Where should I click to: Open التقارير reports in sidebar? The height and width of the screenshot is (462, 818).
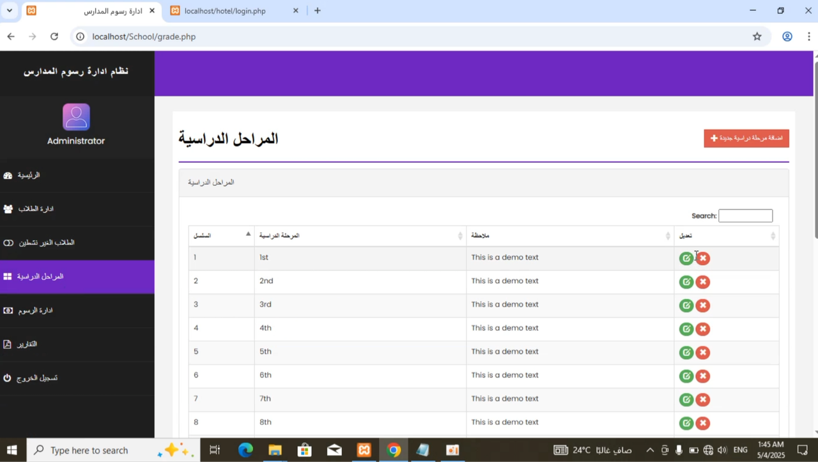click(77, 344)
